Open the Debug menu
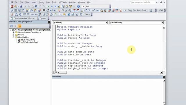Image resolution: width=186 pixels, height=105 pixels. pyautogui.click(x=41, y=2)
